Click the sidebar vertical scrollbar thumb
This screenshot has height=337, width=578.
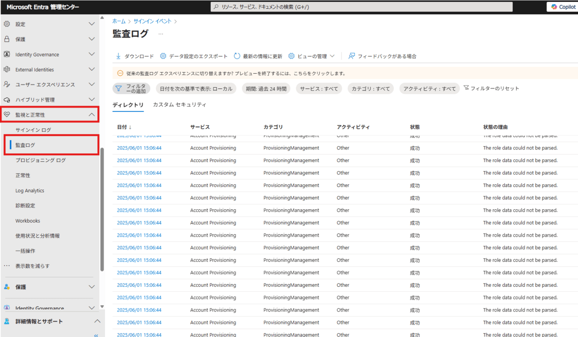tap(102, 208)
